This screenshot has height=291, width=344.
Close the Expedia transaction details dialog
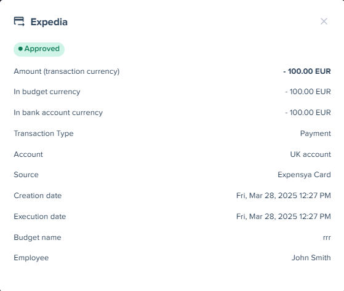click(x=324, y=22)
